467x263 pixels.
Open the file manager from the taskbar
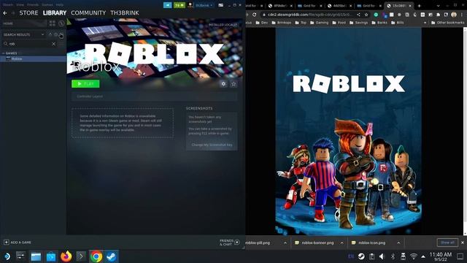[36, 256]
